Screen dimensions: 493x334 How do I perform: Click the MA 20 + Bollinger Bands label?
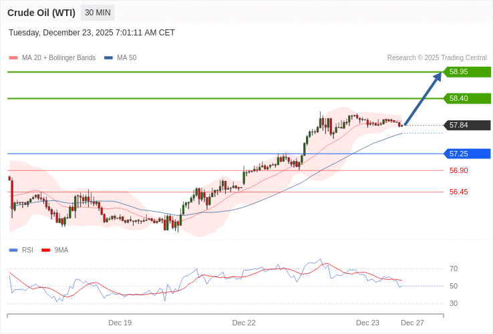click(59, 58)
